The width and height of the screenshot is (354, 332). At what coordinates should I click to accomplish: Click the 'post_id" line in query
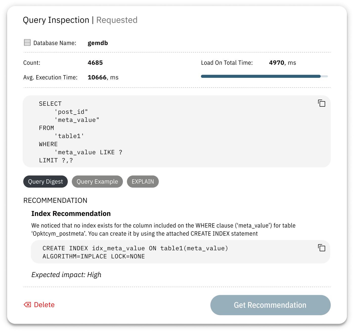71,112
